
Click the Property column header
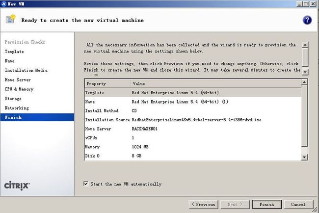coord(107,83)
